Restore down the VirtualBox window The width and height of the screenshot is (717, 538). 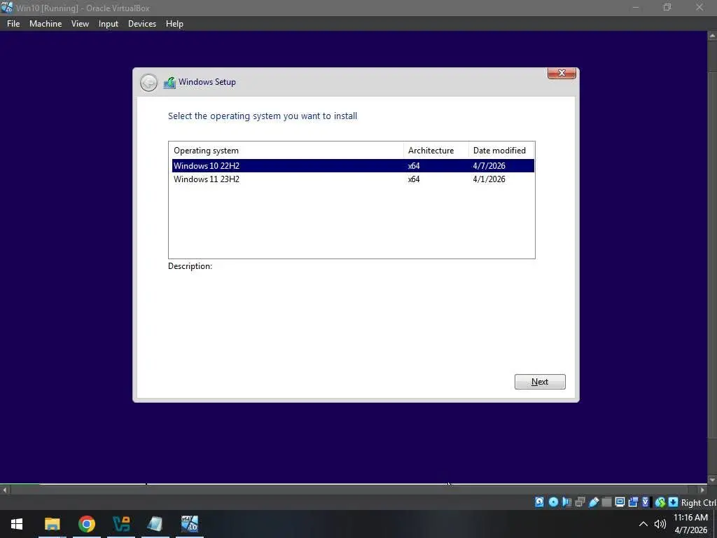pyautogui.click(x=667, y=8)
